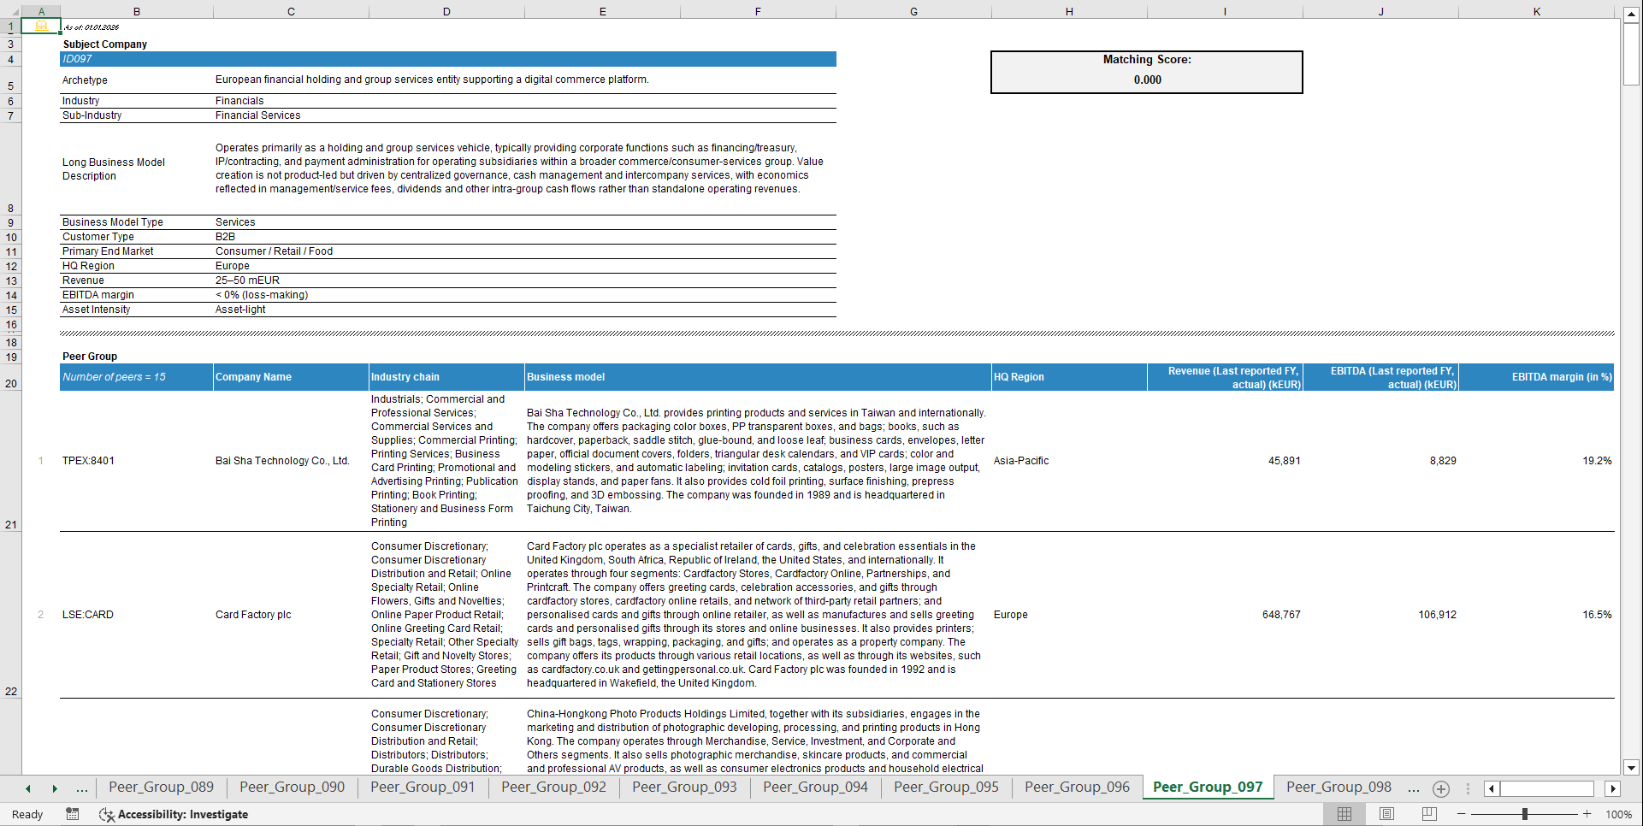
Task: Open Page Break Preview icon
Action: (1427, 814)
